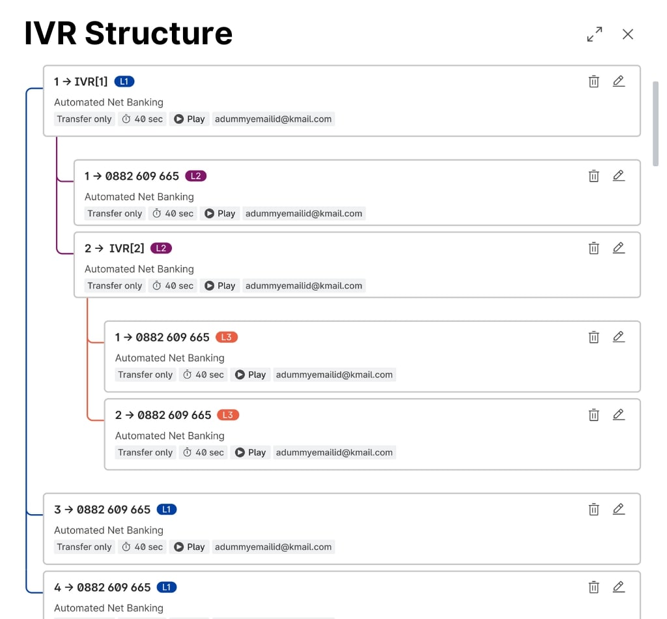Image resolution: width=667 pixels, height=619 pixels.
Task: Click the email tag in option 3 entry
Action: [x=273, y=547]
